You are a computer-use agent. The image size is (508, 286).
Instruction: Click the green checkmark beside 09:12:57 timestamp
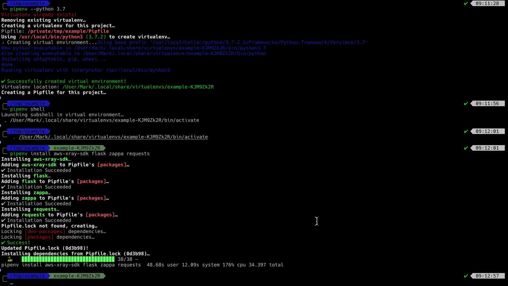466,276
